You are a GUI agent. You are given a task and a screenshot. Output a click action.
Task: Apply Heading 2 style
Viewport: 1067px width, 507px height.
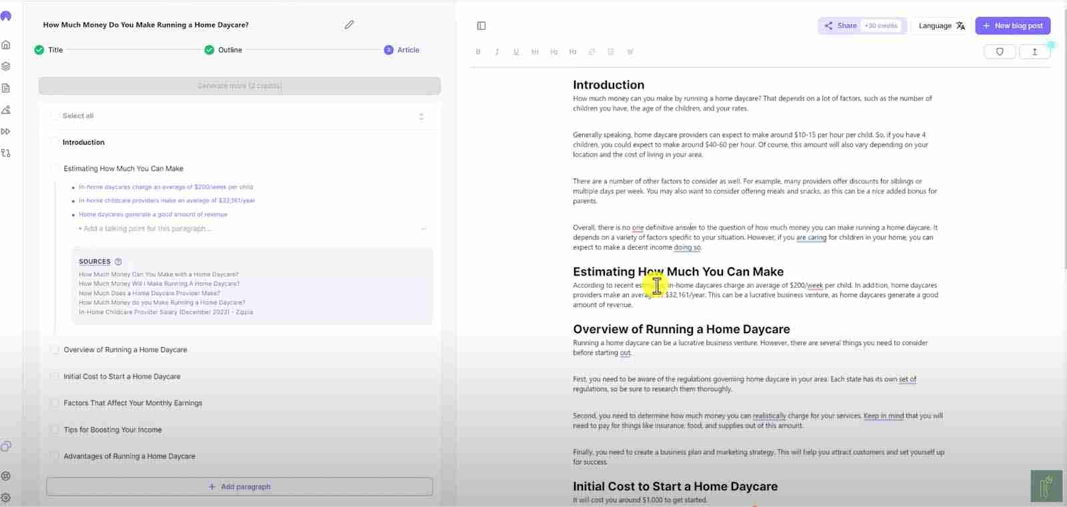(554, 52)
